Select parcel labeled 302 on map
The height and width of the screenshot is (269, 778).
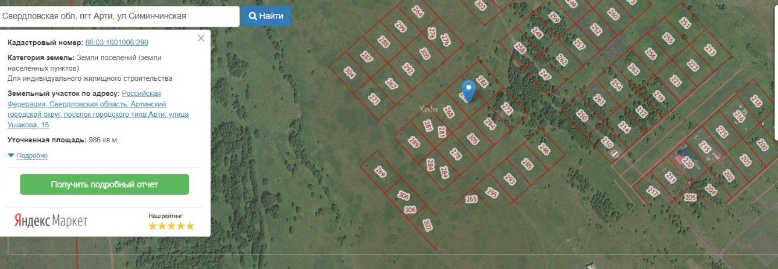coord(428,224)
